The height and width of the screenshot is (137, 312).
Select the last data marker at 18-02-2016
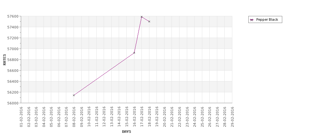149,21
